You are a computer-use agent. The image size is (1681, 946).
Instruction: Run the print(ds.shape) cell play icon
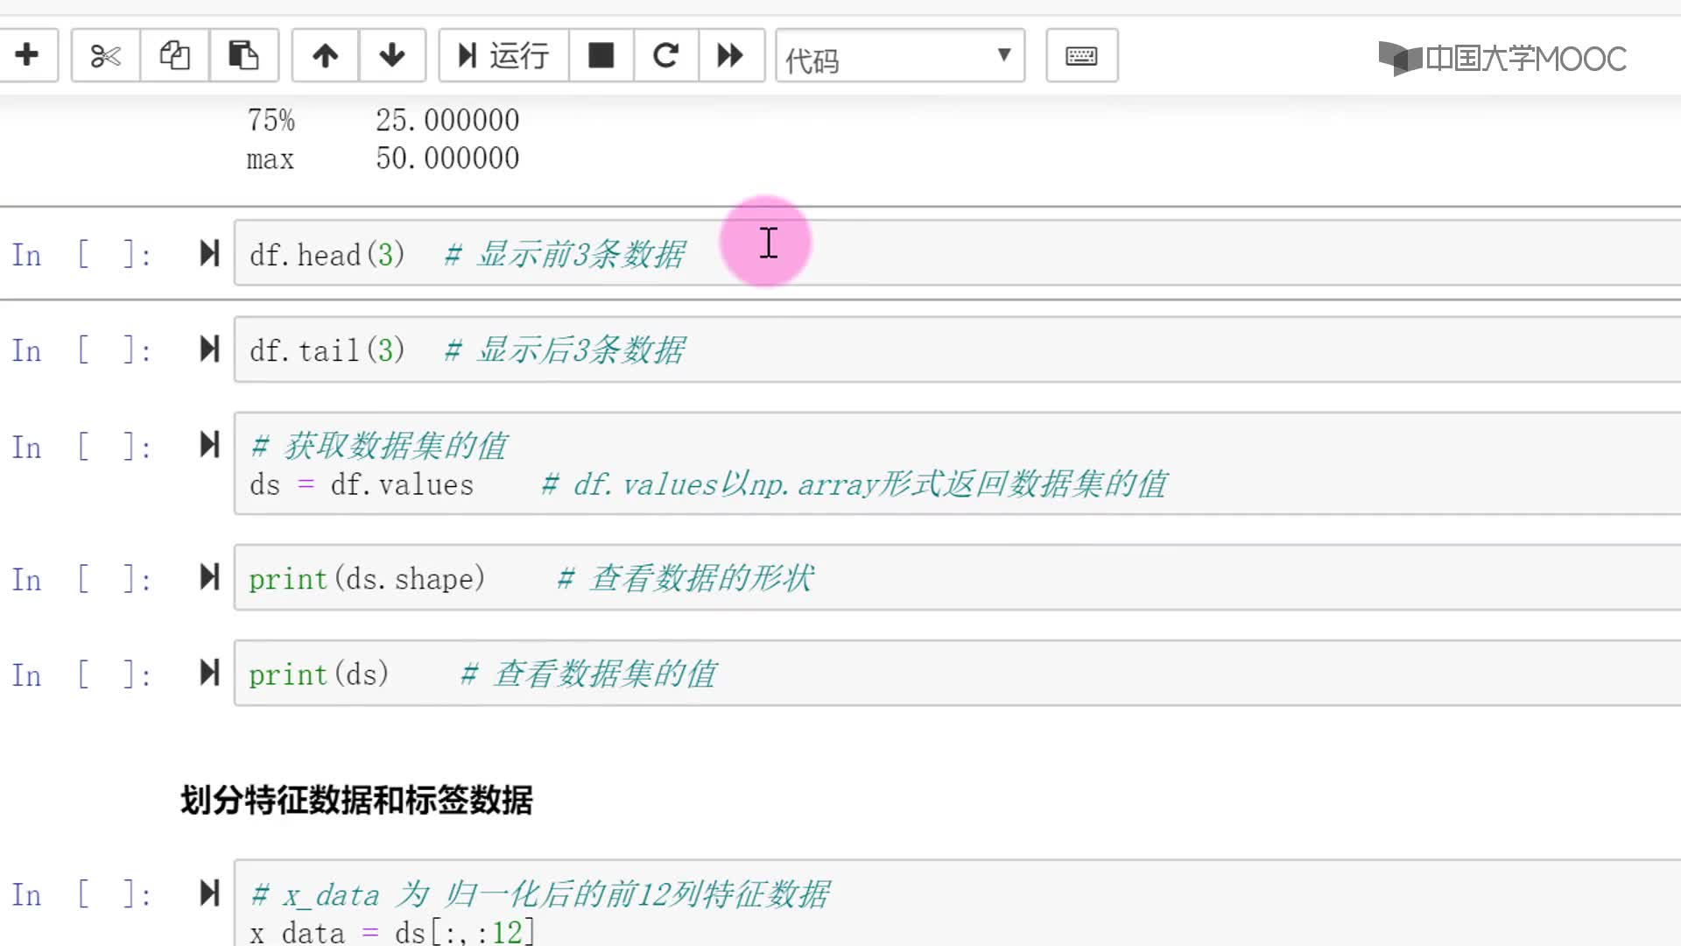pyautogui.click(x=209, y=577)
